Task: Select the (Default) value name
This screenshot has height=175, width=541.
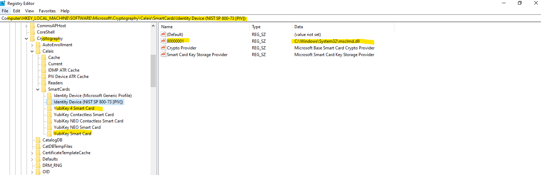Action: coord(175,35)
